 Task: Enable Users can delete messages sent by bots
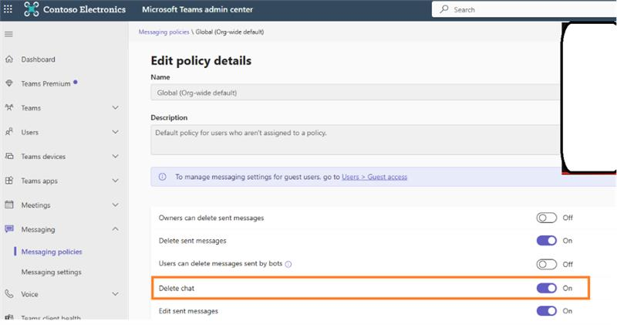pyautogui.click(x=547, y=264)
